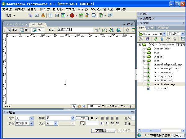This screenshot has width=186, height=139.
Task: Open the 代码片断 snippets tab
Action: [163, 28]
